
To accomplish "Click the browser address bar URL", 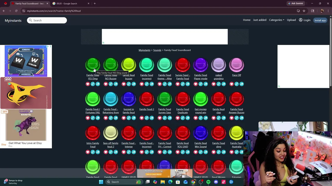I will click(54, 11).
